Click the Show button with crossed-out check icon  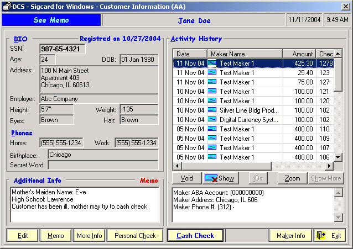221,178
